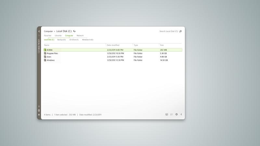
Task: Click the 2/23/2011 6:00 PM date cell
Action: tap(115, 50)
